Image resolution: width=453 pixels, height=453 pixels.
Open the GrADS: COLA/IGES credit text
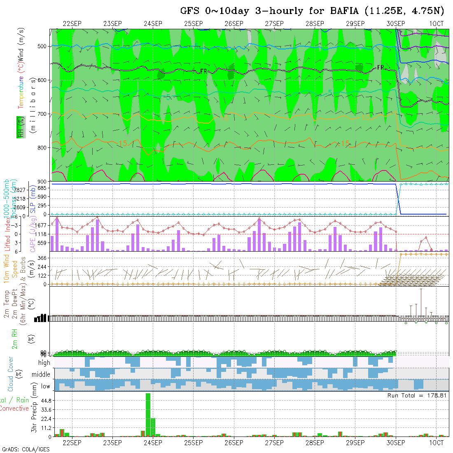click(x=26, y=449)
